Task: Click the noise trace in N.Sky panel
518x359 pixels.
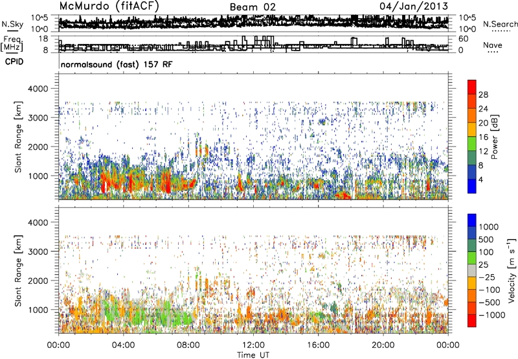Action: (253, 23)
